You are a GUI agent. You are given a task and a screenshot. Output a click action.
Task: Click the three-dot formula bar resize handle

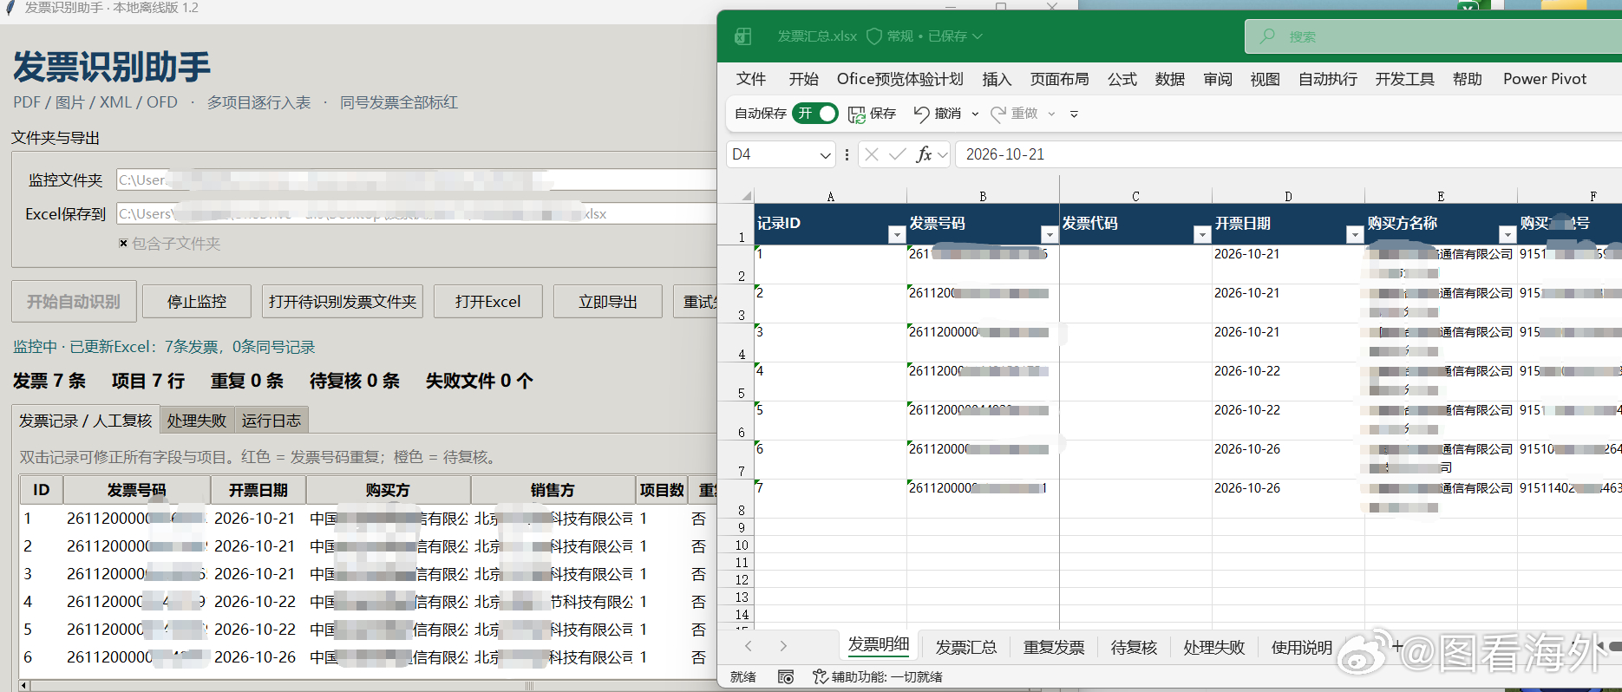(847, 154)
